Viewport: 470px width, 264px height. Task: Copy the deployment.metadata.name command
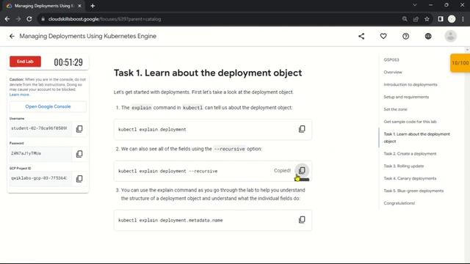(302, 220)
